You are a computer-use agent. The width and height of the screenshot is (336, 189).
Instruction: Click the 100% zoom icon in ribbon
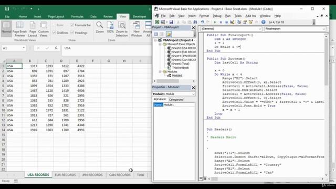[x=110, y=27]
